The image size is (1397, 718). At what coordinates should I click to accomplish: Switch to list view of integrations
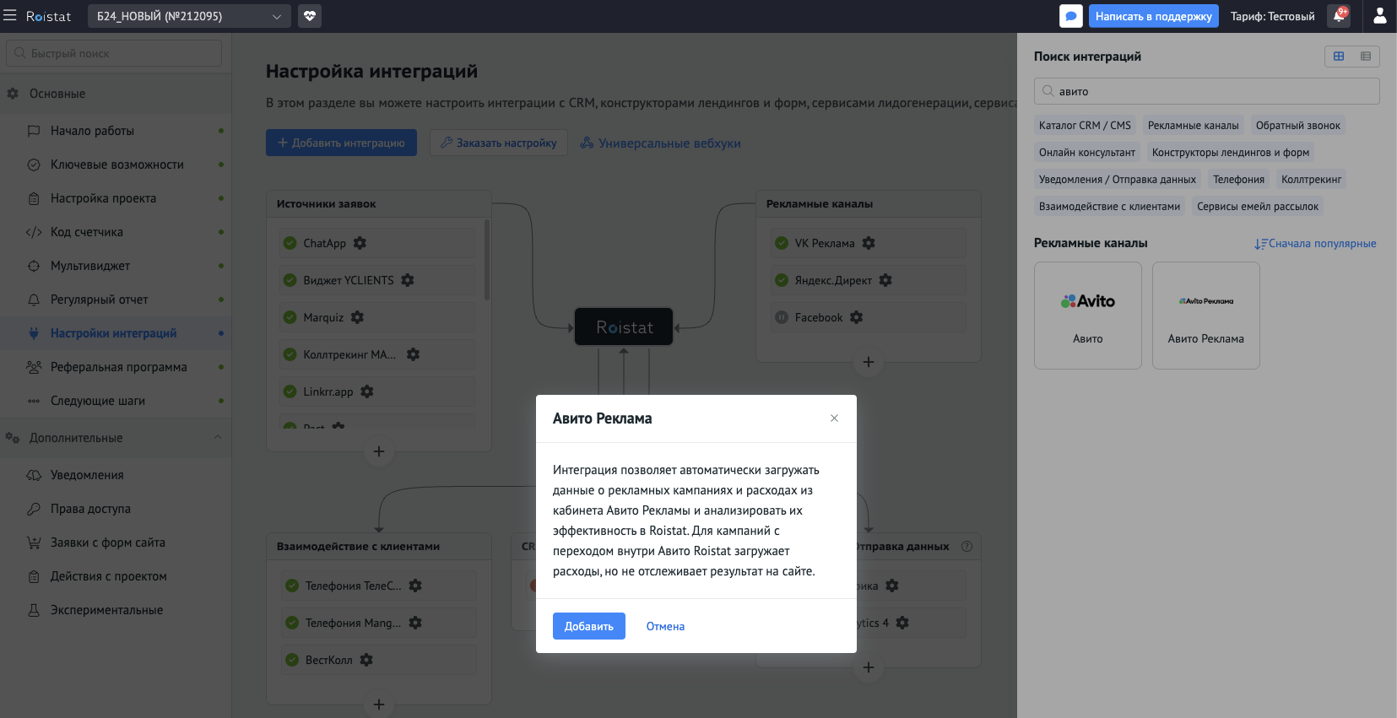click(x=1366, y=56)
